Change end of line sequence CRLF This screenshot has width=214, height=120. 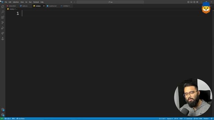coord(181,119)
